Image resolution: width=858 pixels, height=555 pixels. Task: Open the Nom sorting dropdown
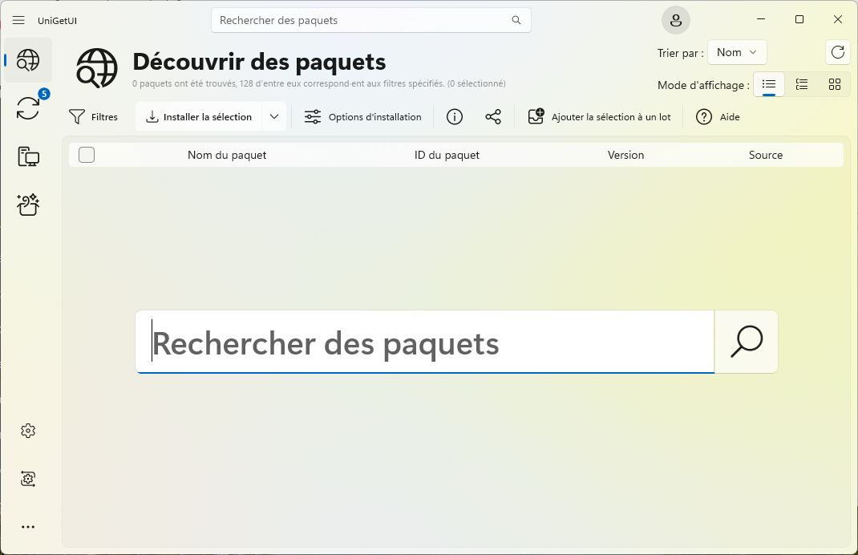click(x=736, y=52)
